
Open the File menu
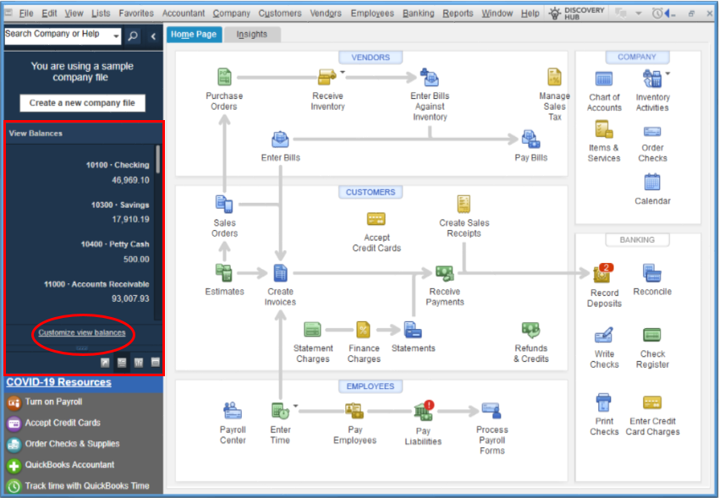[x=26, y=14]
